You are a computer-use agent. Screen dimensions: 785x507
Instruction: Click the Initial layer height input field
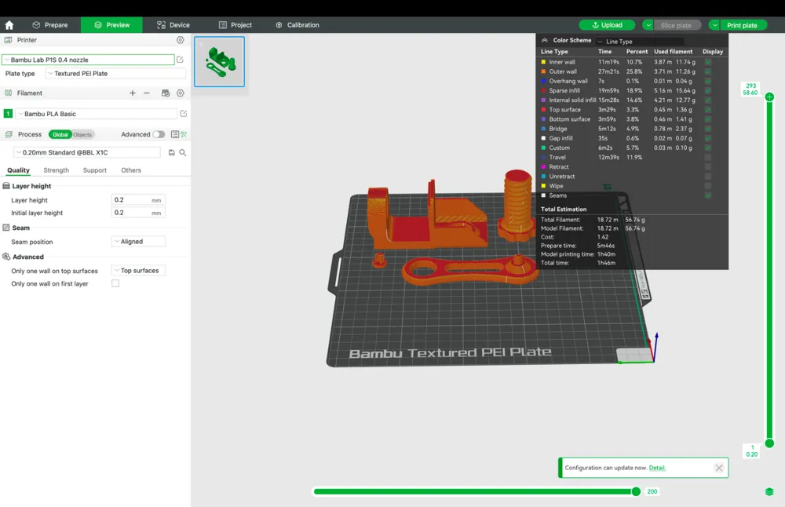point(138,213)
